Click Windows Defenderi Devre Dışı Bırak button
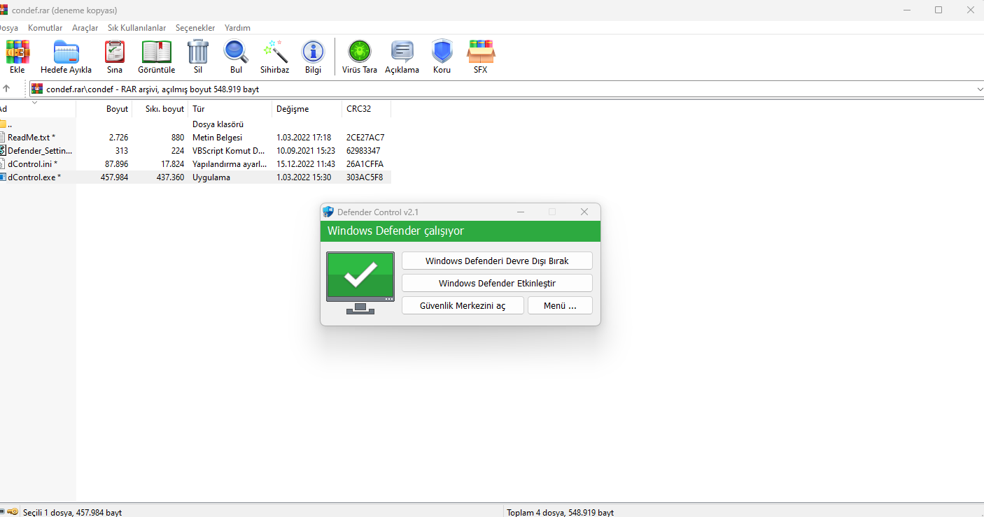This screenshot has width=984, height=517. coord(497,261)
